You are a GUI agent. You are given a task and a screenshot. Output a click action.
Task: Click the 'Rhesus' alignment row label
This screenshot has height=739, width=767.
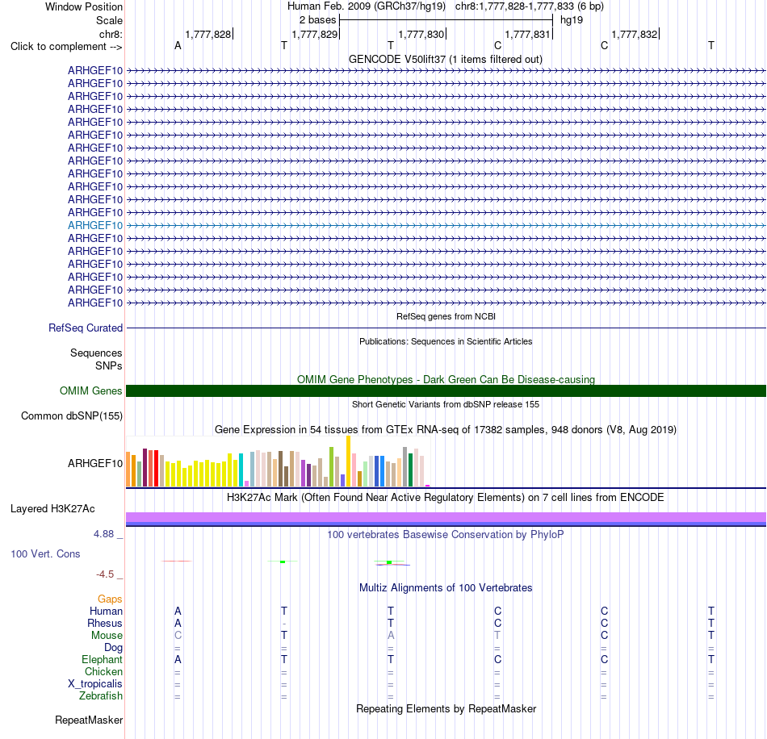(105, 623)
